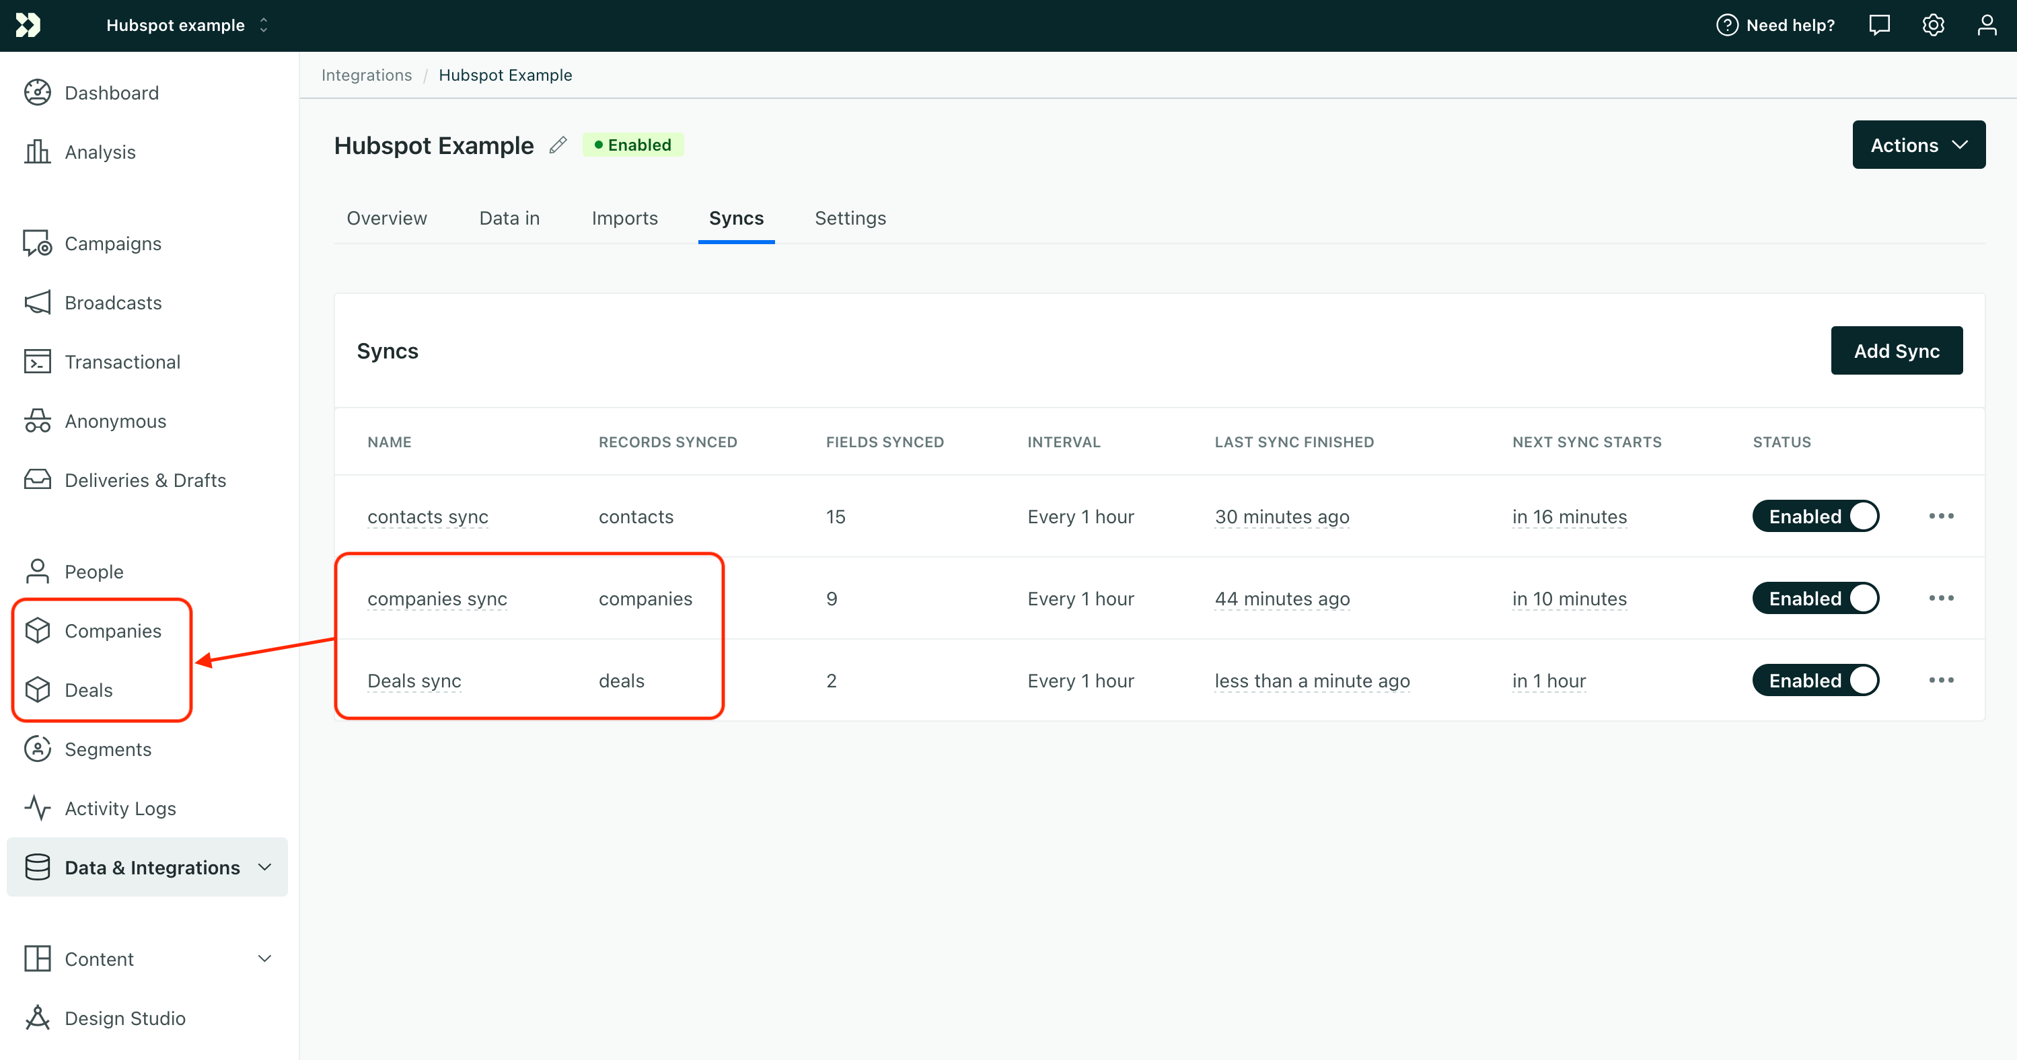Open the Imports tab
2017x1060 pixels.
tap(624, 219)
